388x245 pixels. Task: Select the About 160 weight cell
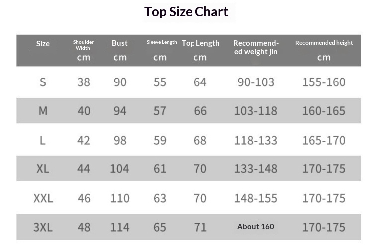[x=256, y=227]
